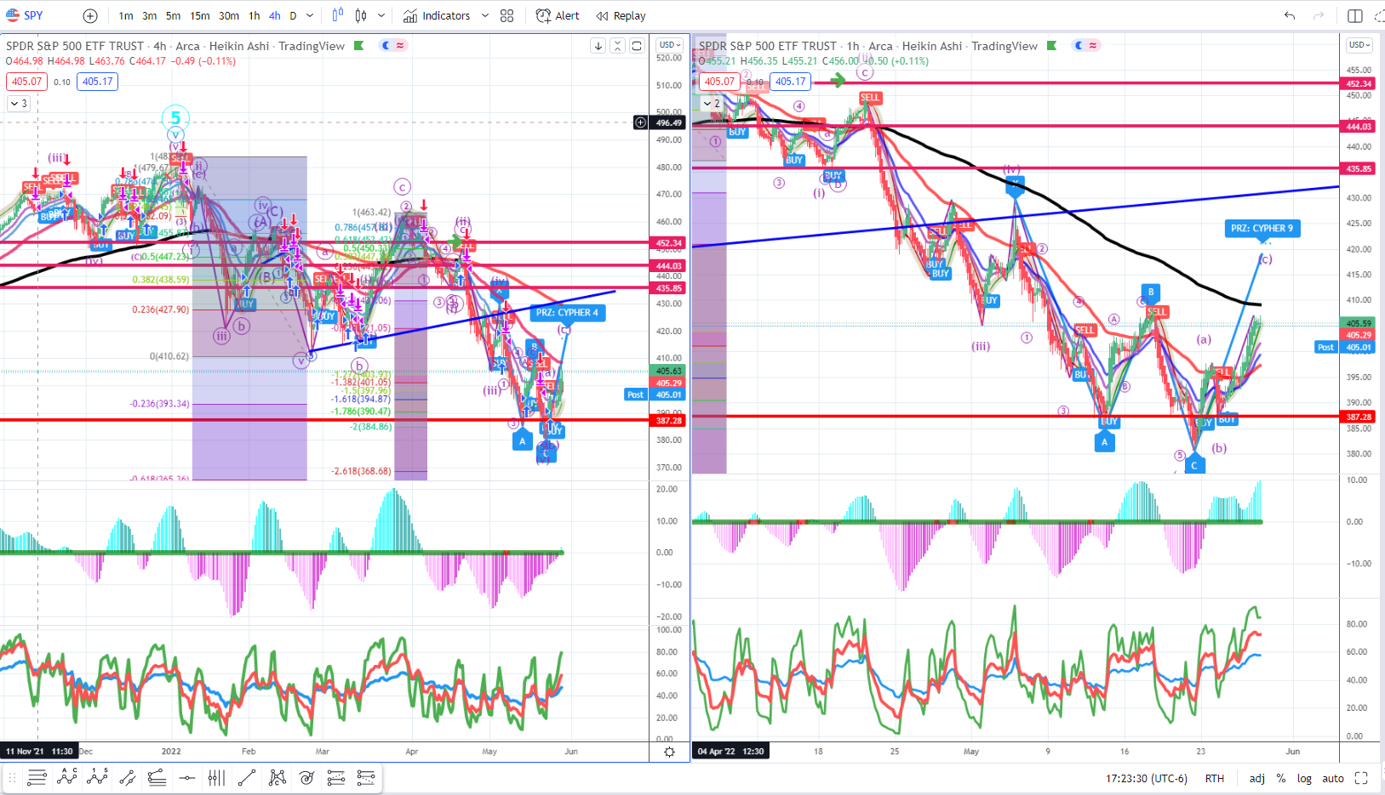Click sell price 405.07 on 1h chart

719,82
